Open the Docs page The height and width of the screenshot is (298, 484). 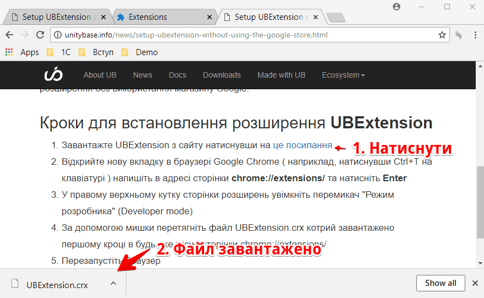point(178,75)
